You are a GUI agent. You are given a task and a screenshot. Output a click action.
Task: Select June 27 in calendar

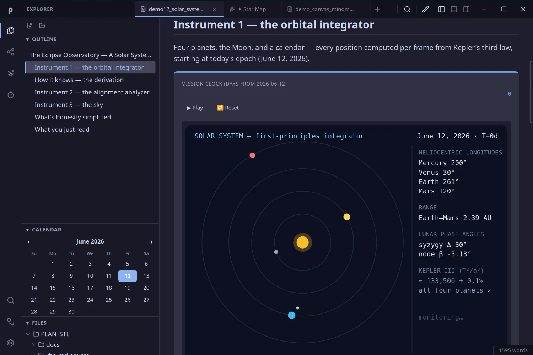coord(146,300)
